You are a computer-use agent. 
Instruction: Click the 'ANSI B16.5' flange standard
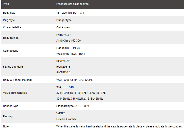pyautogui.click(x=63, y=72)
